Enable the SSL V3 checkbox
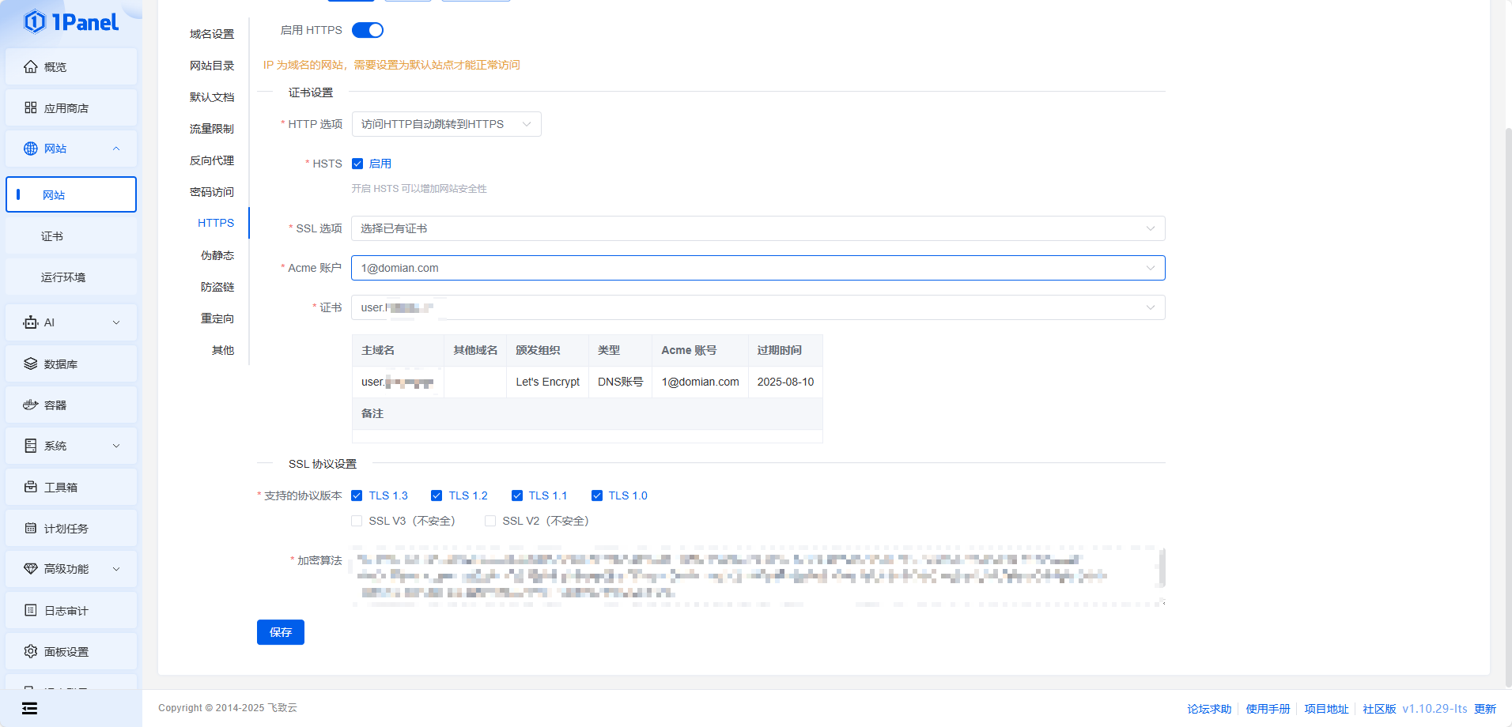This screenshot has width=1512, height=727. pyautogui.click(x=357, y=521)
